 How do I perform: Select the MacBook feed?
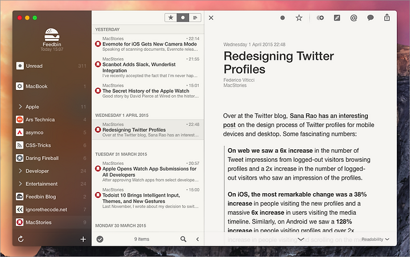[x=52, y=87]
